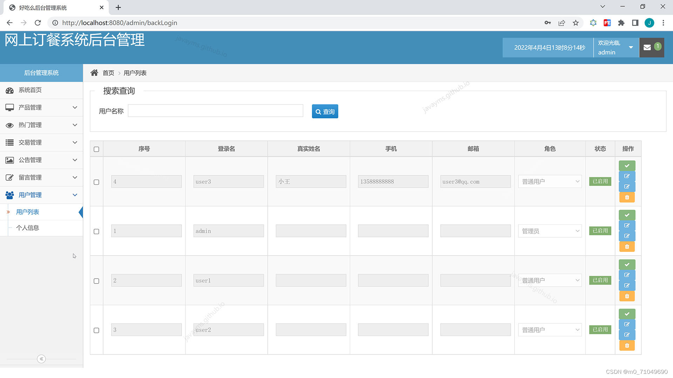The height and width of the screenshot is (378, 673).
Task: Click the share page icon in address bar
Action: click(x=562, y=23)
